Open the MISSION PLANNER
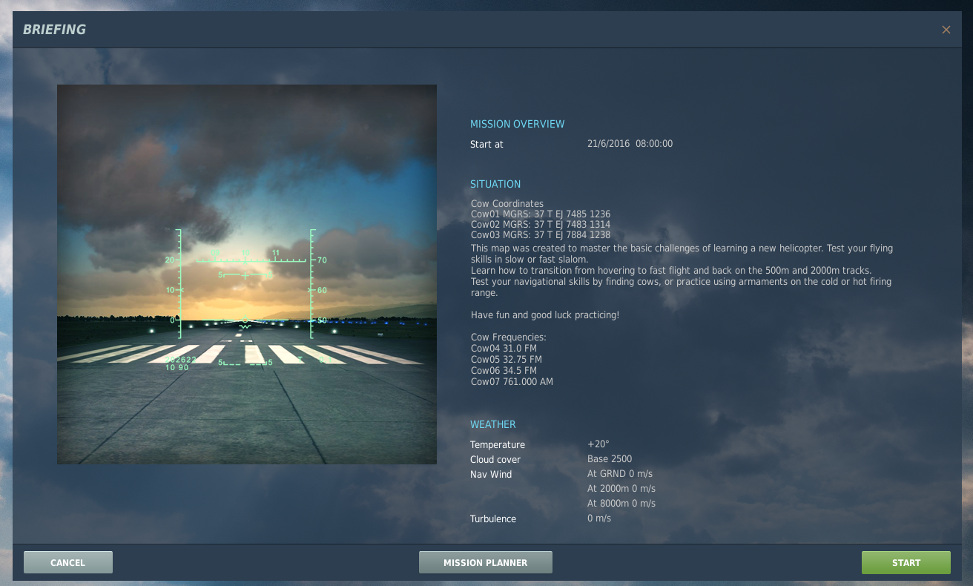Viewport: 973px width, 586px height. [486, 562]
